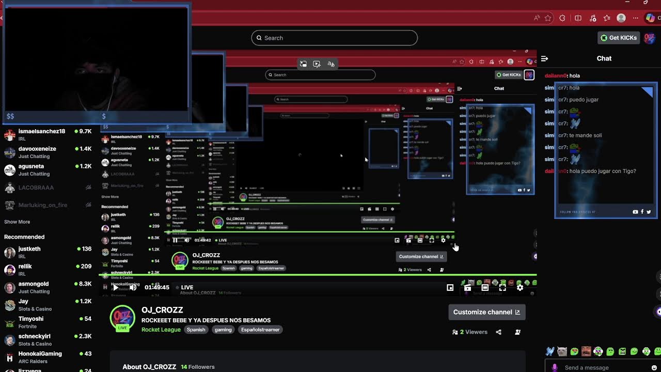This screenshot has width=661, height=372.
Task: Toggle theater mode in the player controls
Action: coord(485,287)
